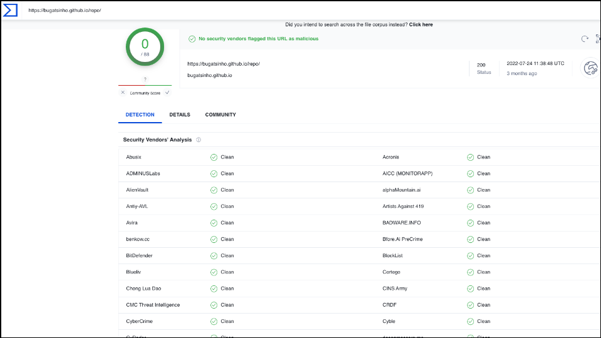Click the Certego vendor name
The image size is (601, 338).
point(391,272)
